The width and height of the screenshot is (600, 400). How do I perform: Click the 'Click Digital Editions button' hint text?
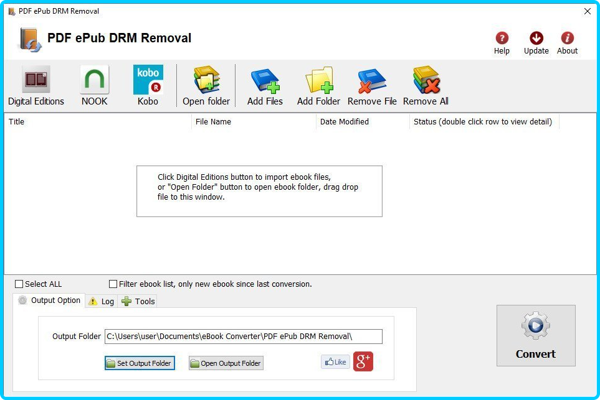coord(258,187)
